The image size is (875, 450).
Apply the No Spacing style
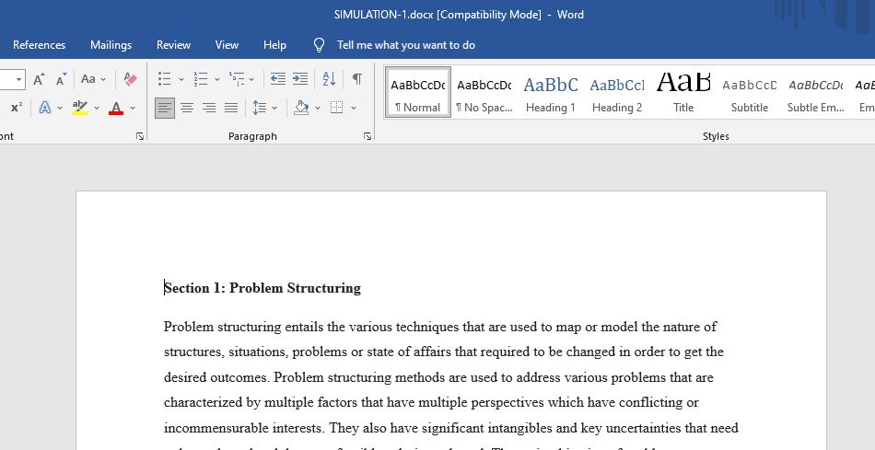pyautogui.click(x=484, y=93)
